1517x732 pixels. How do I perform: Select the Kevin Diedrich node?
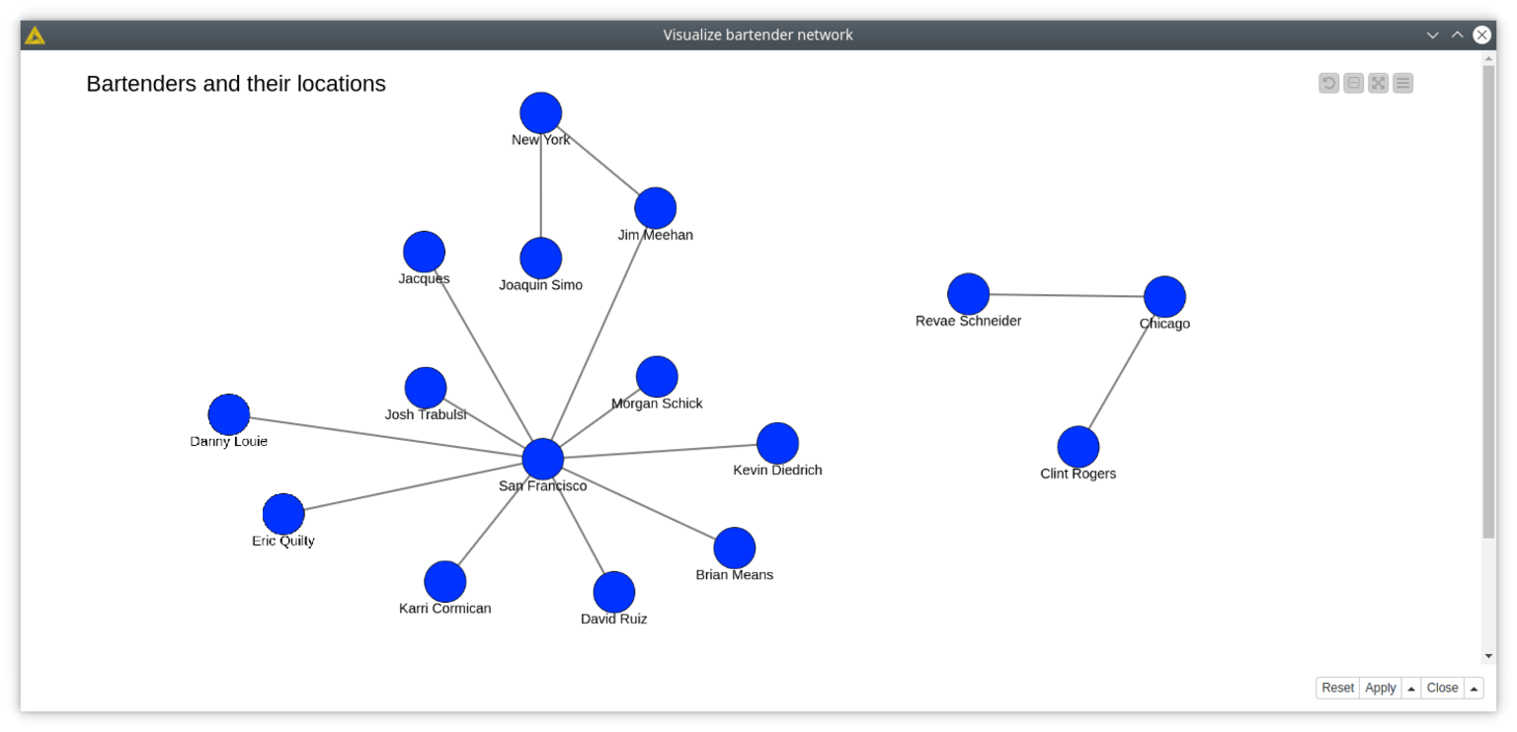[x=778, y=443]
